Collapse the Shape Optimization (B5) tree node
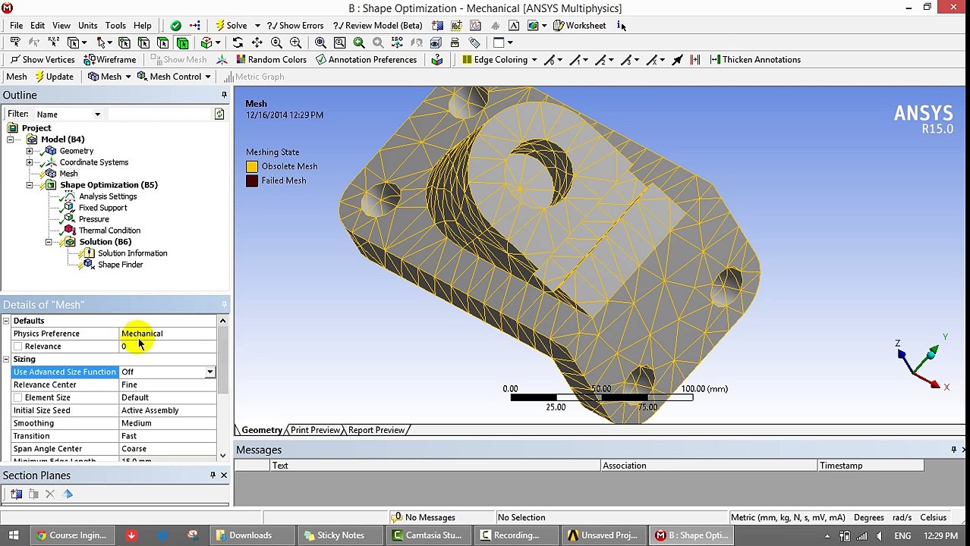 pos(30,185)
